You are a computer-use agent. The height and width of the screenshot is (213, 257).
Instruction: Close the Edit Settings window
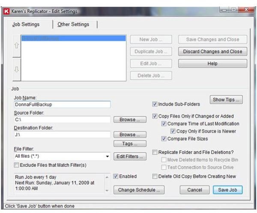(246, 10)
